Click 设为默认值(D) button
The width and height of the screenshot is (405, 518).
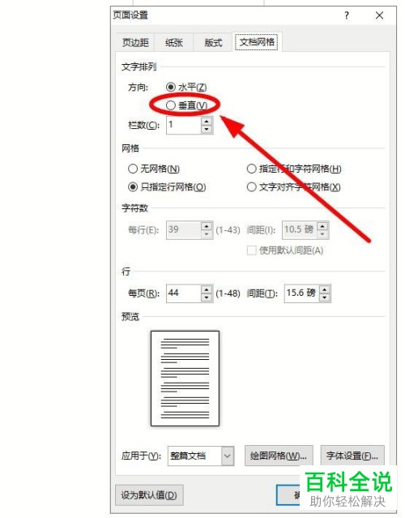149,494
